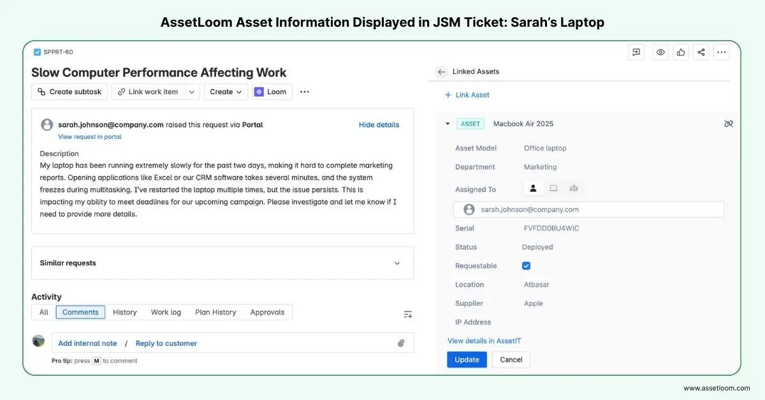
Task: Click the back arrow beside Linked Assets
Action: [x=441, y=72]
